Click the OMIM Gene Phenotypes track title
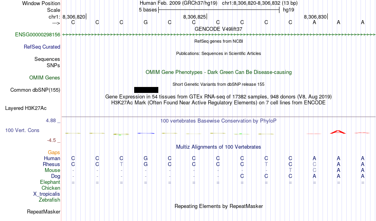The height and width of the screenshot is (221, 376). click(x=218, y=72)
